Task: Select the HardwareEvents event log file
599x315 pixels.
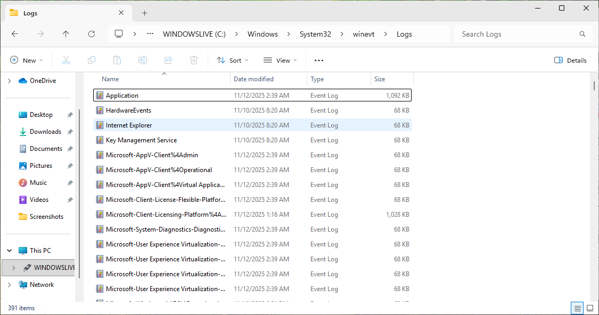Action: point(128,110)
